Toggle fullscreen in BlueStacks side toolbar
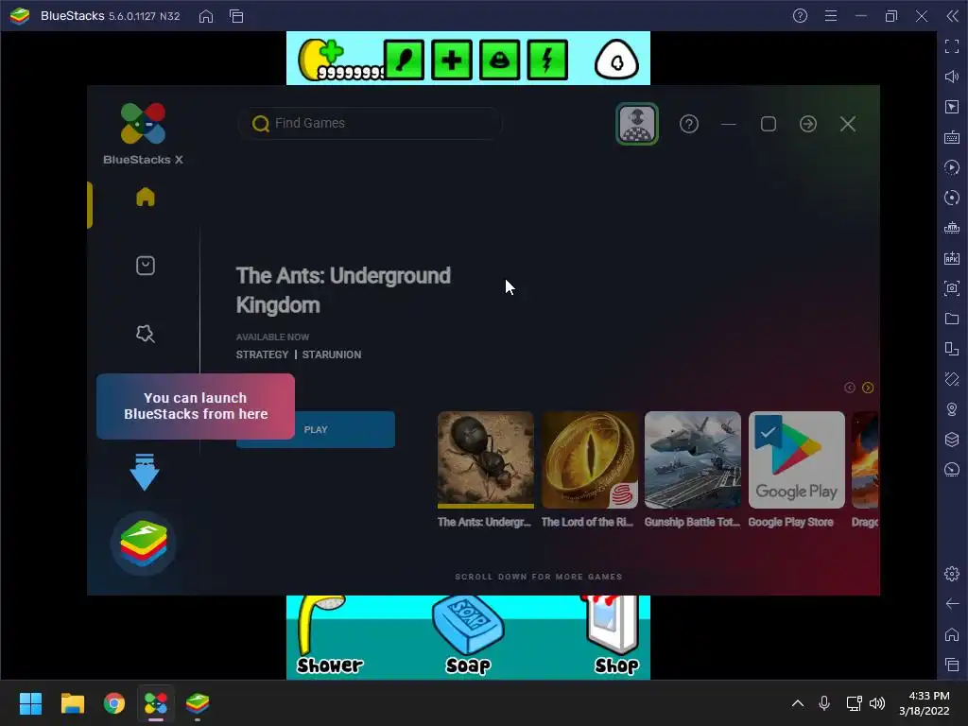968x726 pixels. point(952,46)
